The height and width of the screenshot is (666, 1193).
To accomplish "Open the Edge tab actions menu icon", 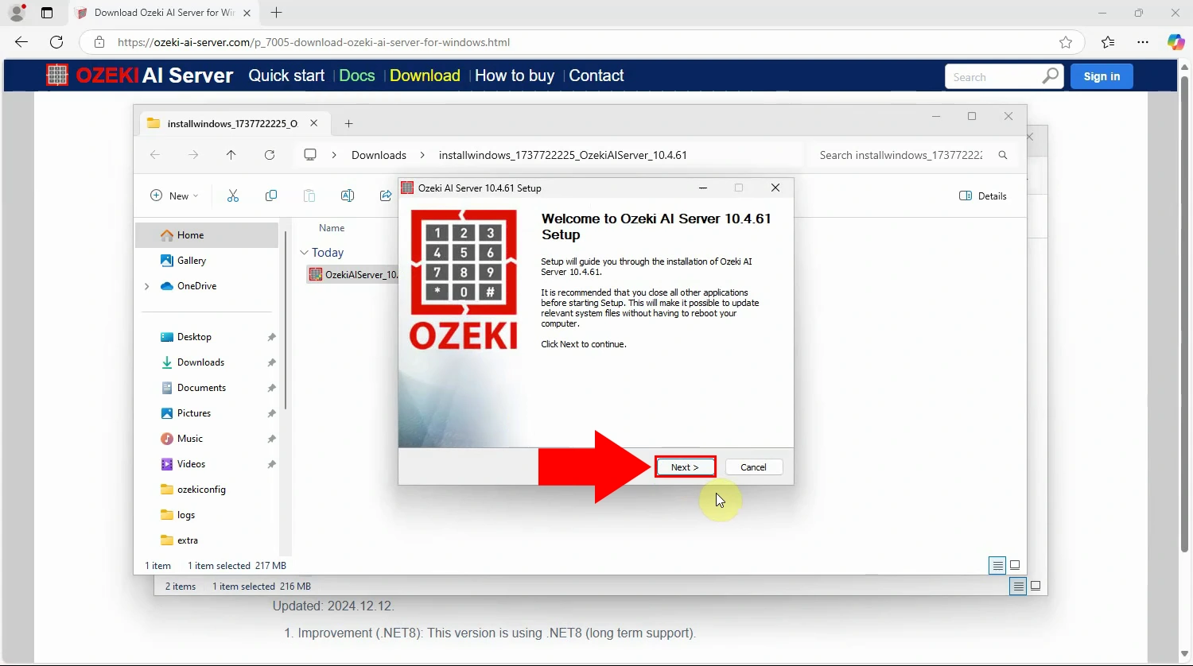I will 47,13.
